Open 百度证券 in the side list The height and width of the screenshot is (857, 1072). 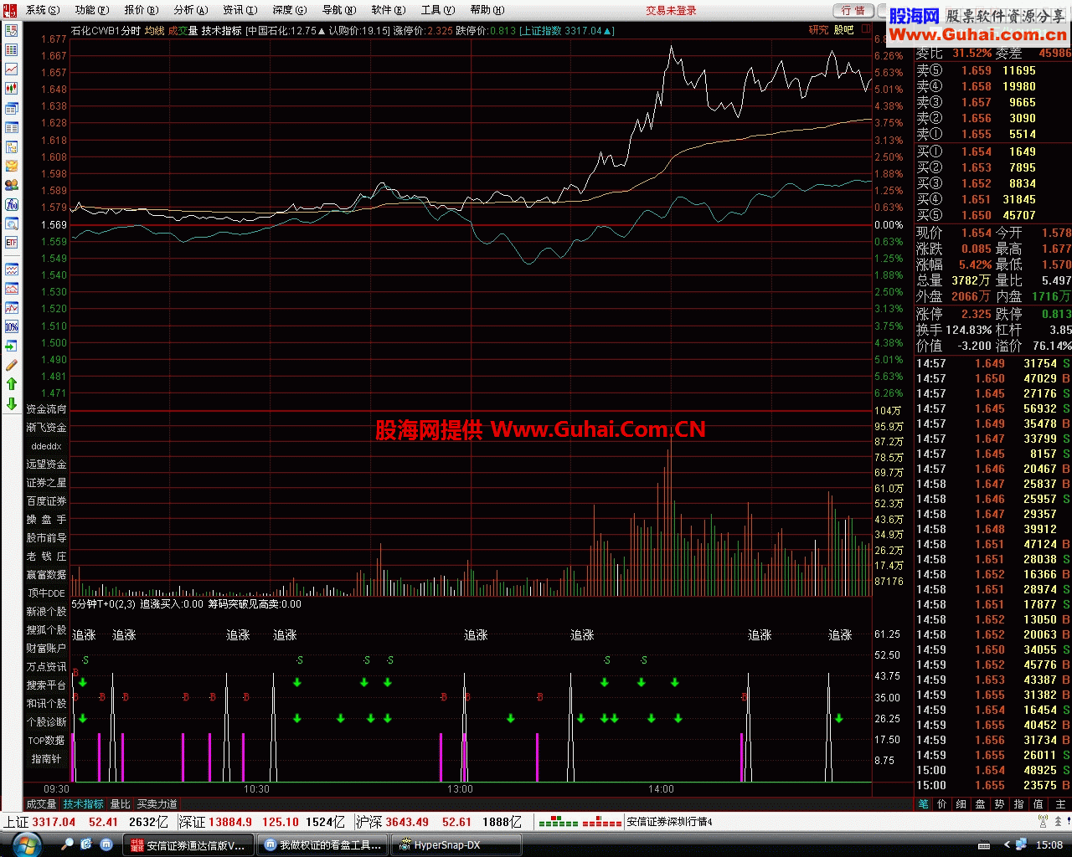[x=46, y=501]
